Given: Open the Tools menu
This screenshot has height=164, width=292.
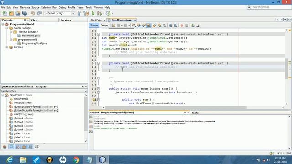Looking at the screenshot, I should pyautogui.click(x=89, y=7).
